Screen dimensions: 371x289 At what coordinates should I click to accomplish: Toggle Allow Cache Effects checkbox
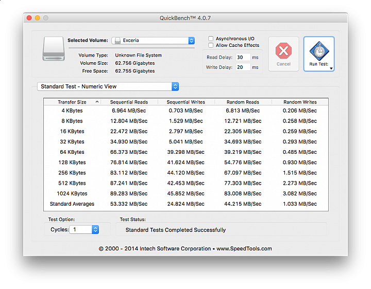(211, 45)
